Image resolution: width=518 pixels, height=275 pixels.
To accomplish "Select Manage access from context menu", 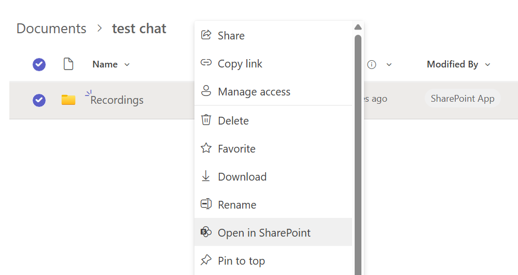I will [254, 91].
